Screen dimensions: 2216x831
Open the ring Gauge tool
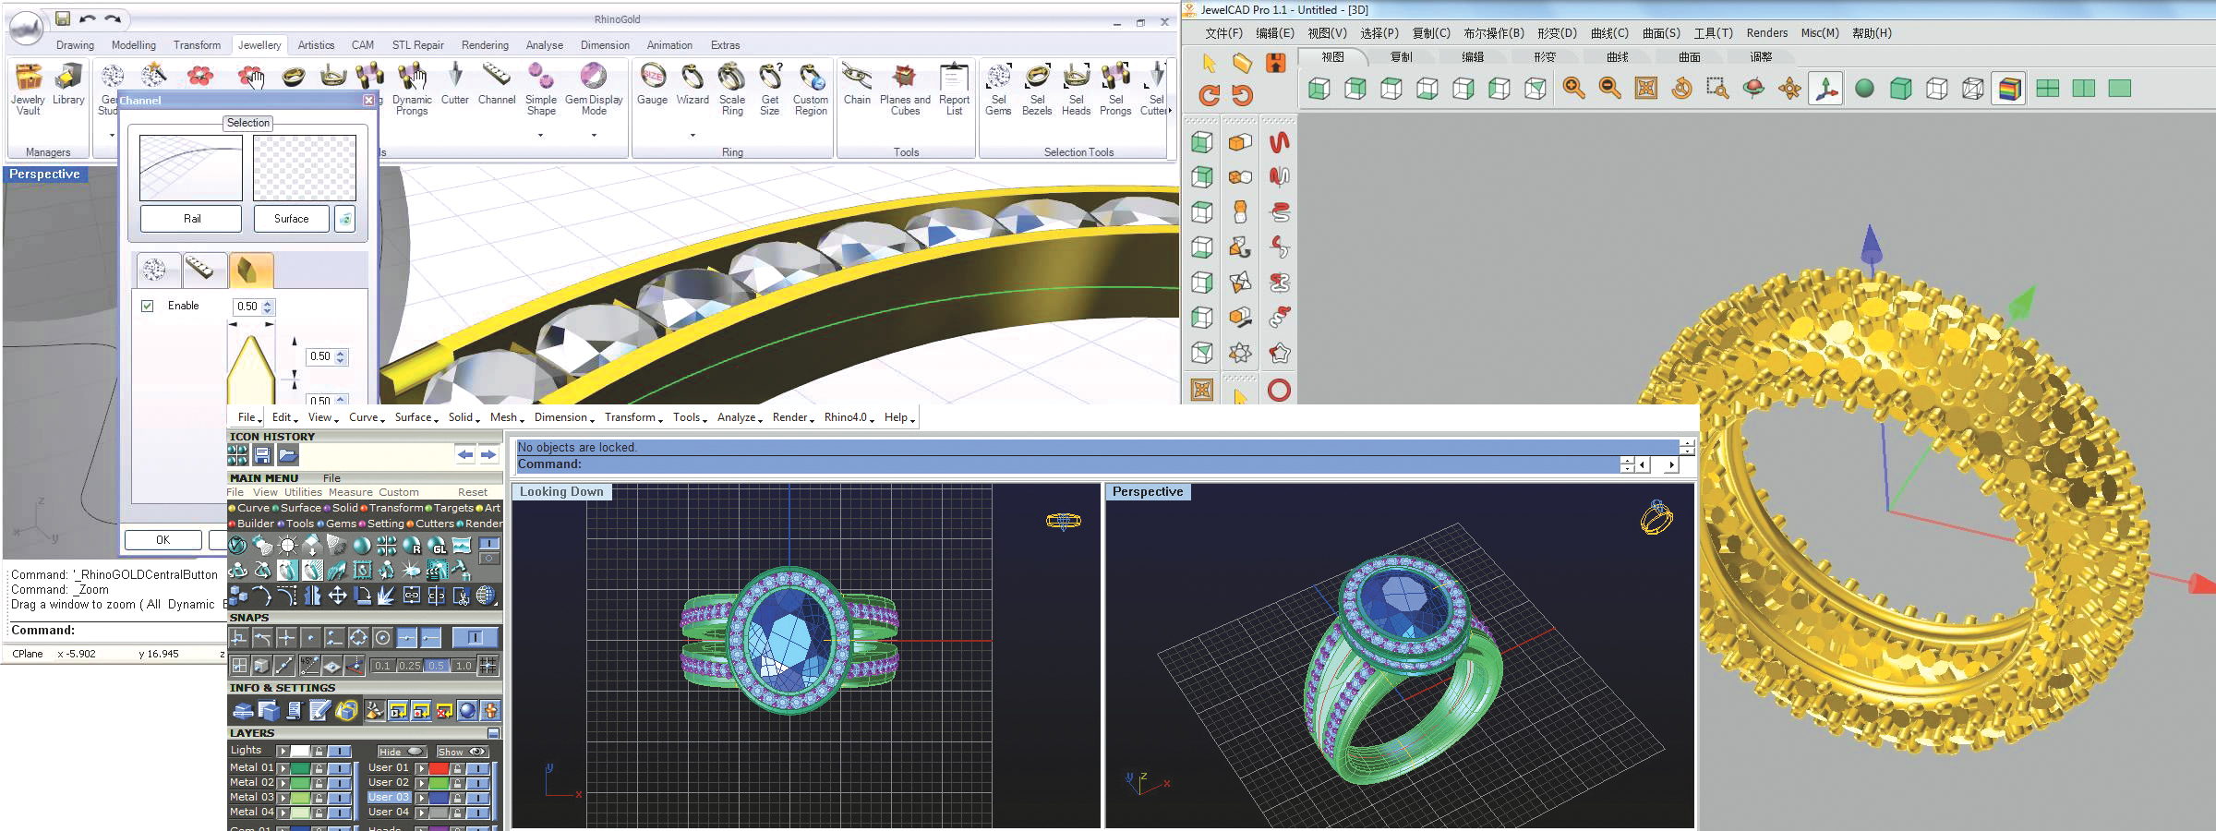pos(652,85)
